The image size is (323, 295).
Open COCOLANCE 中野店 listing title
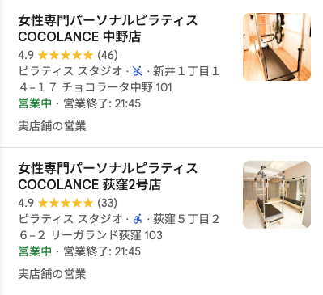(x=108, y=28)
